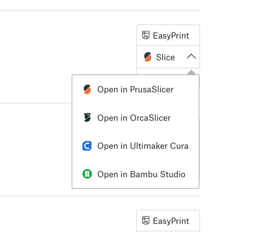Click the blue Ultimaker Cura icon
Viewport: 269px width, 232px height.
pos(87,146)
